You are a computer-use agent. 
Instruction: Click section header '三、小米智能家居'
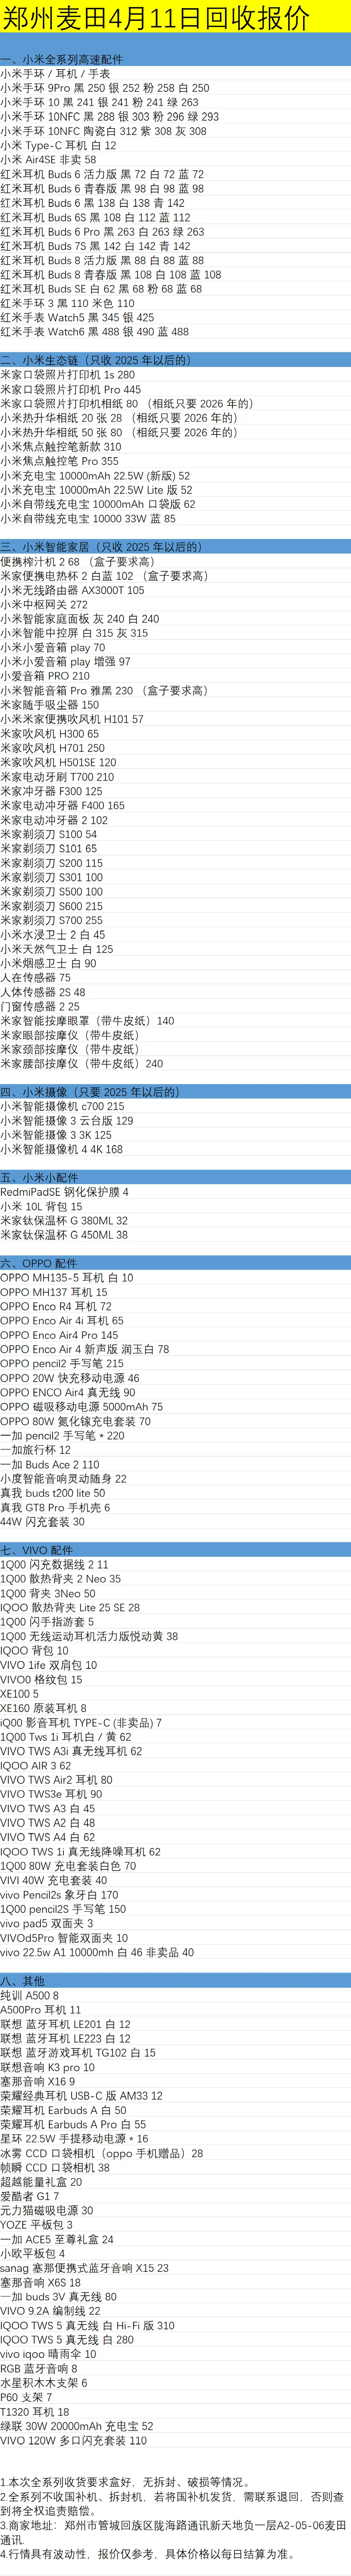[102, 547]
